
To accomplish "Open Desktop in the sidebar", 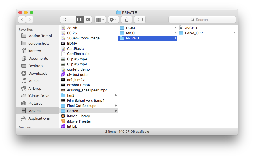I will 38,66.
